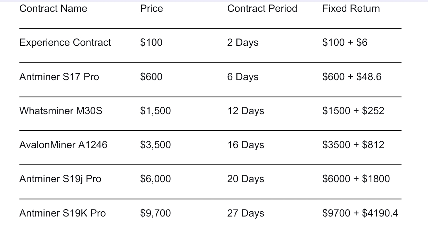Click the $9,700 price cell

[155, 213]
